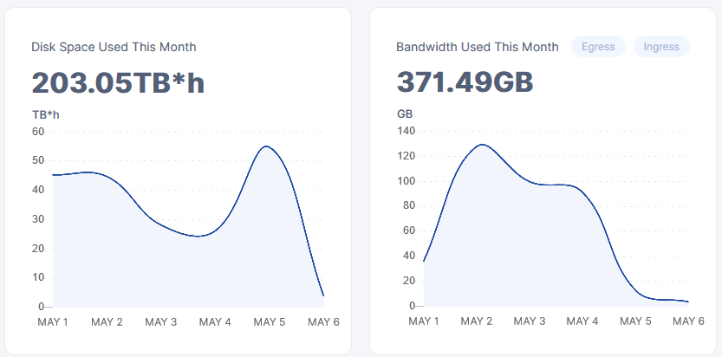The height and width of the screenshot is (357, 722).
Task: Click the 60 y-axis label on disk chart
Action: 38,132
